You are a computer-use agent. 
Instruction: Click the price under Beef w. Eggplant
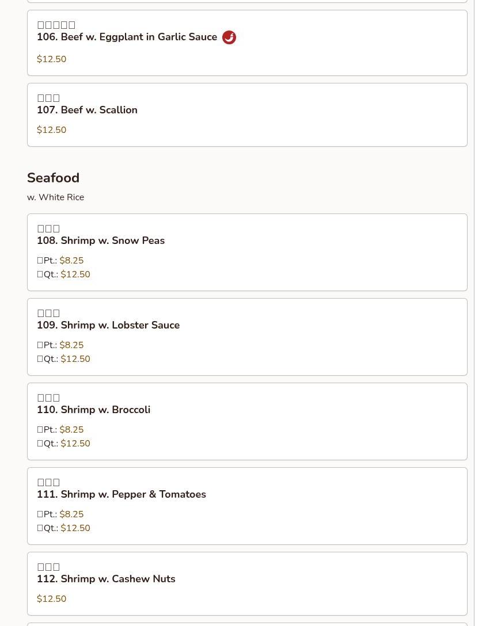[x=51, y=59]
